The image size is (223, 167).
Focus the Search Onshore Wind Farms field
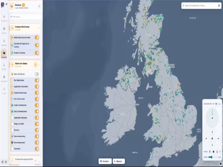point(201,6)
